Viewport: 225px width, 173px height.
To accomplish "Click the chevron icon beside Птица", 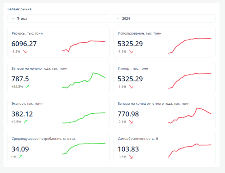I will click(13, 19).
